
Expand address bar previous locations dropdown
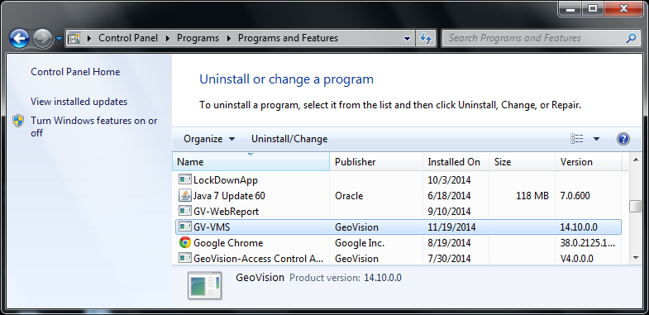[x=408, y=39]
